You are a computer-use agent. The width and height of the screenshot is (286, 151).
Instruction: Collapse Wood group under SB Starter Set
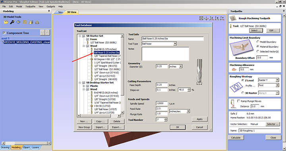pyautogui.click(x=83, y=46)
